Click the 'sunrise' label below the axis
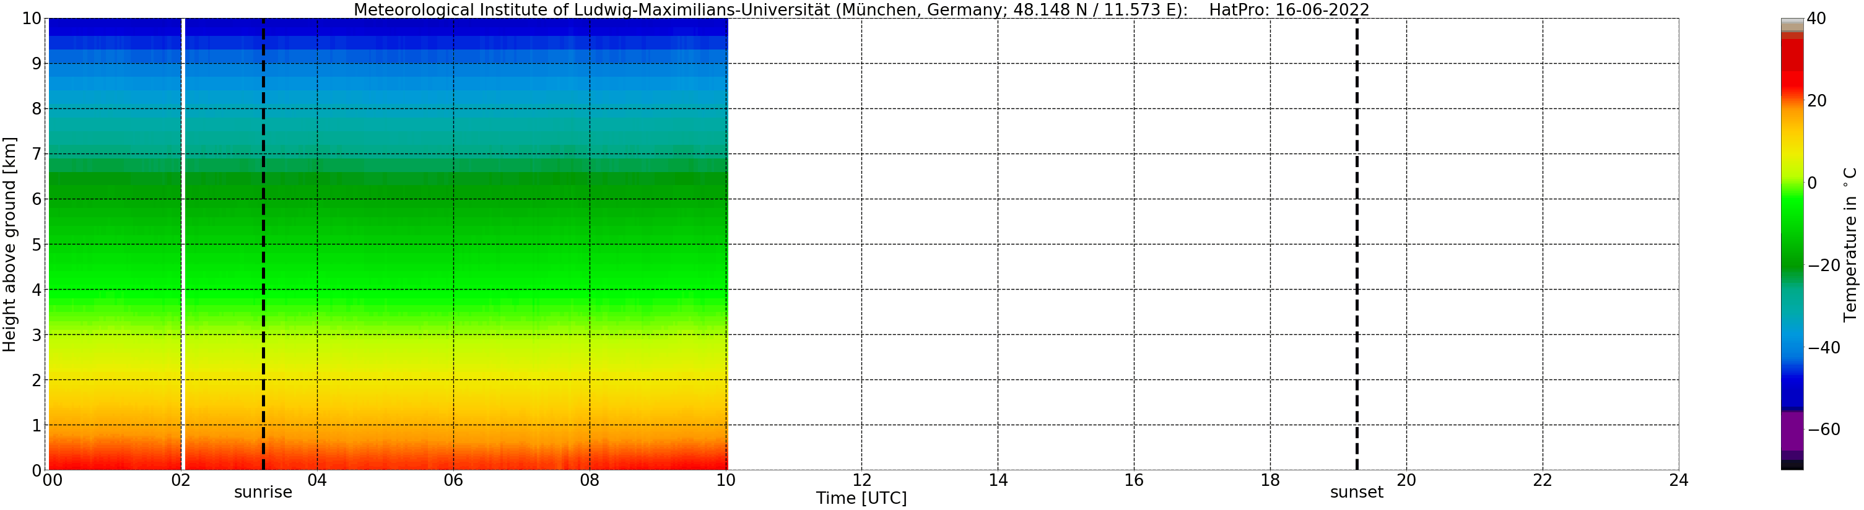The image size is (1864, 510). click(x=263, y=493)
